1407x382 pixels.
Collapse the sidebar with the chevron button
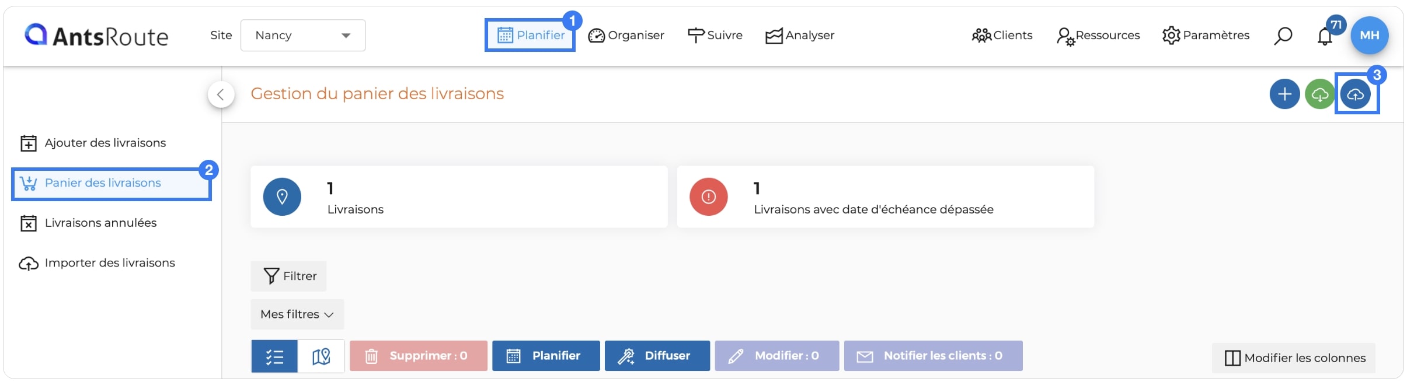tap(221, 94)
